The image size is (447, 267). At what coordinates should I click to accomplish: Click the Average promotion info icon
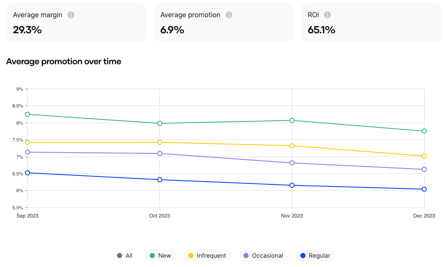point(229,15)
